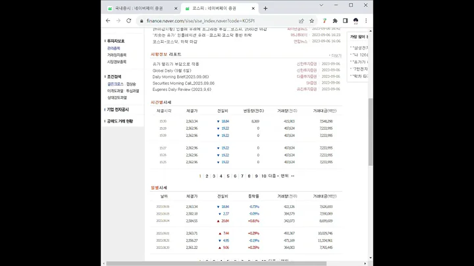Open 거래정지종목 in the sidebar
The width and height of the screenshot is (474, 266).
point(117,55)
